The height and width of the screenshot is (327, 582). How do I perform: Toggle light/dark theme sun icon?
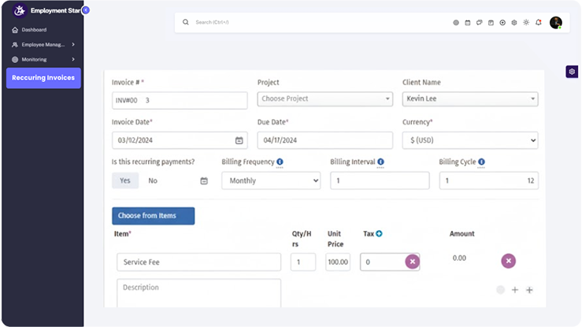[526, 23]
